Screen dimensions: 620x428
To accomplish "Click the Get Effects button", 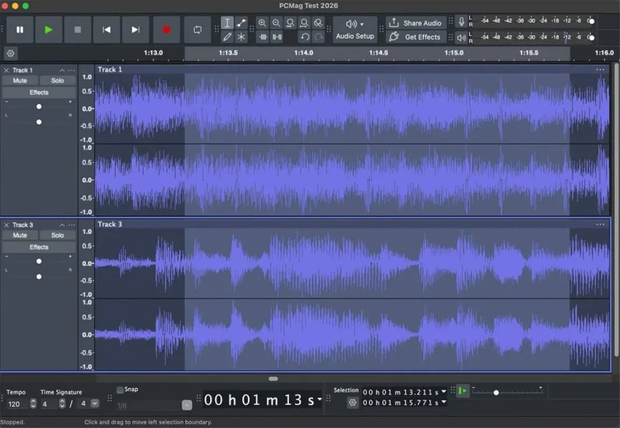I will 416,37.
